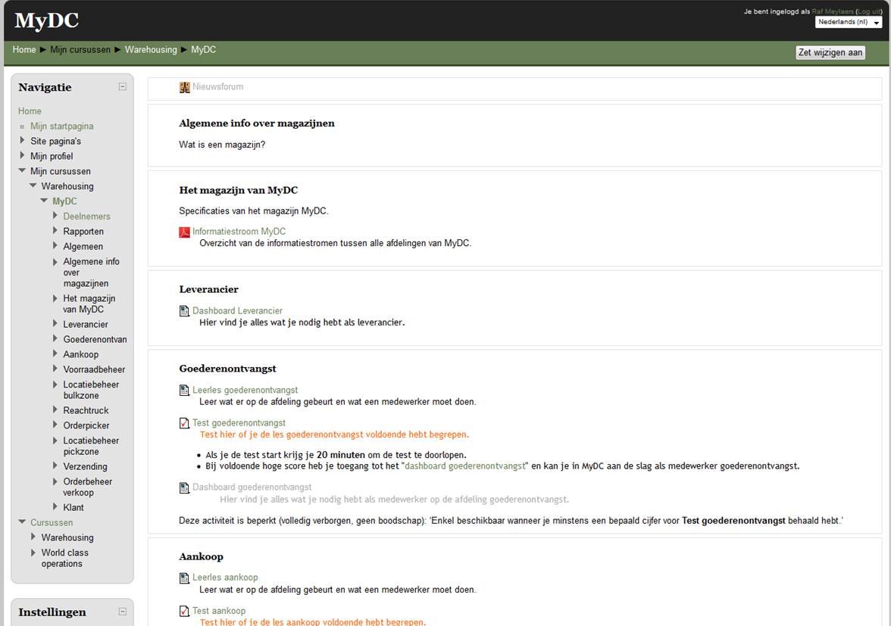Open the Dashboard Leverancier link
The height and width of the screenshot is (626, 891).
click(x=237, y=311)
